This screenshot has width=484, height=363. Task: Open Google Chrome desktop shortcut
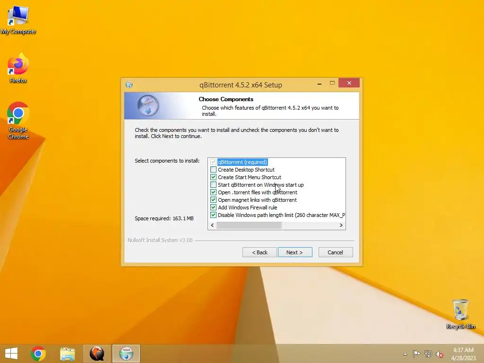pyautogui.click(x=18, y=121)
